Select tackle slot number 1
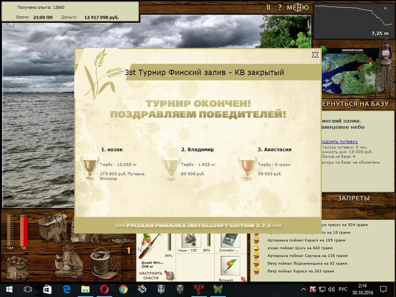Viewport: 396px width, 297px height. (129, 250)
